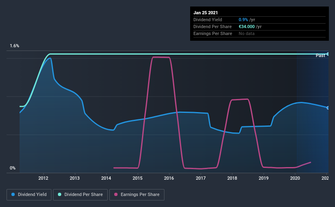Click the 2015 x-axis label
This screenshot has width=335, height=207.
point(138,178)
